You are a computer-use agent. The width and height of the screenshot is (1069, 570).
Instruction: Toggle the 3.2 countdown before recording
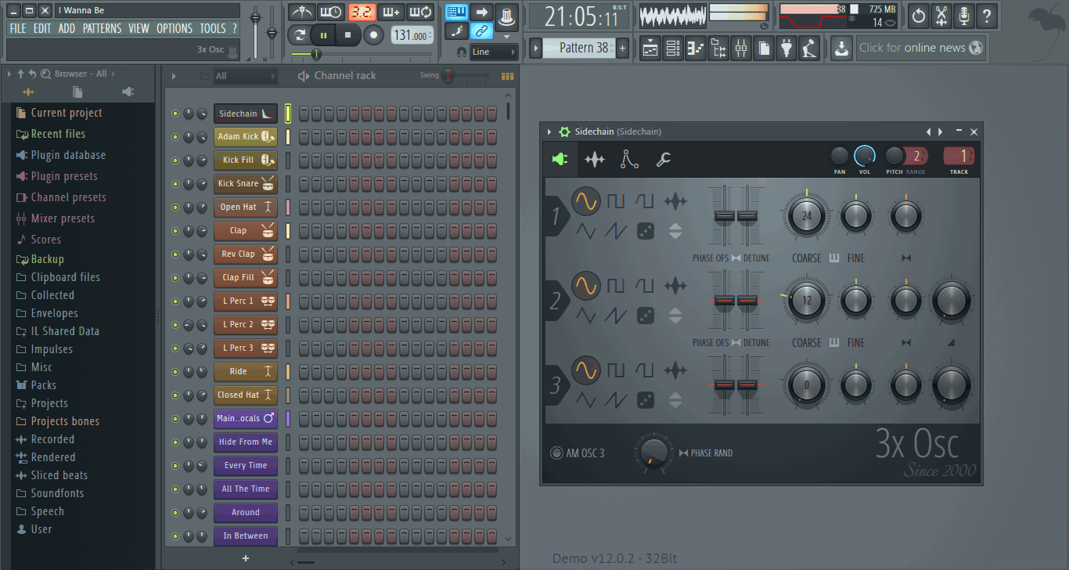pyautogui.click(x=362, y=13)
